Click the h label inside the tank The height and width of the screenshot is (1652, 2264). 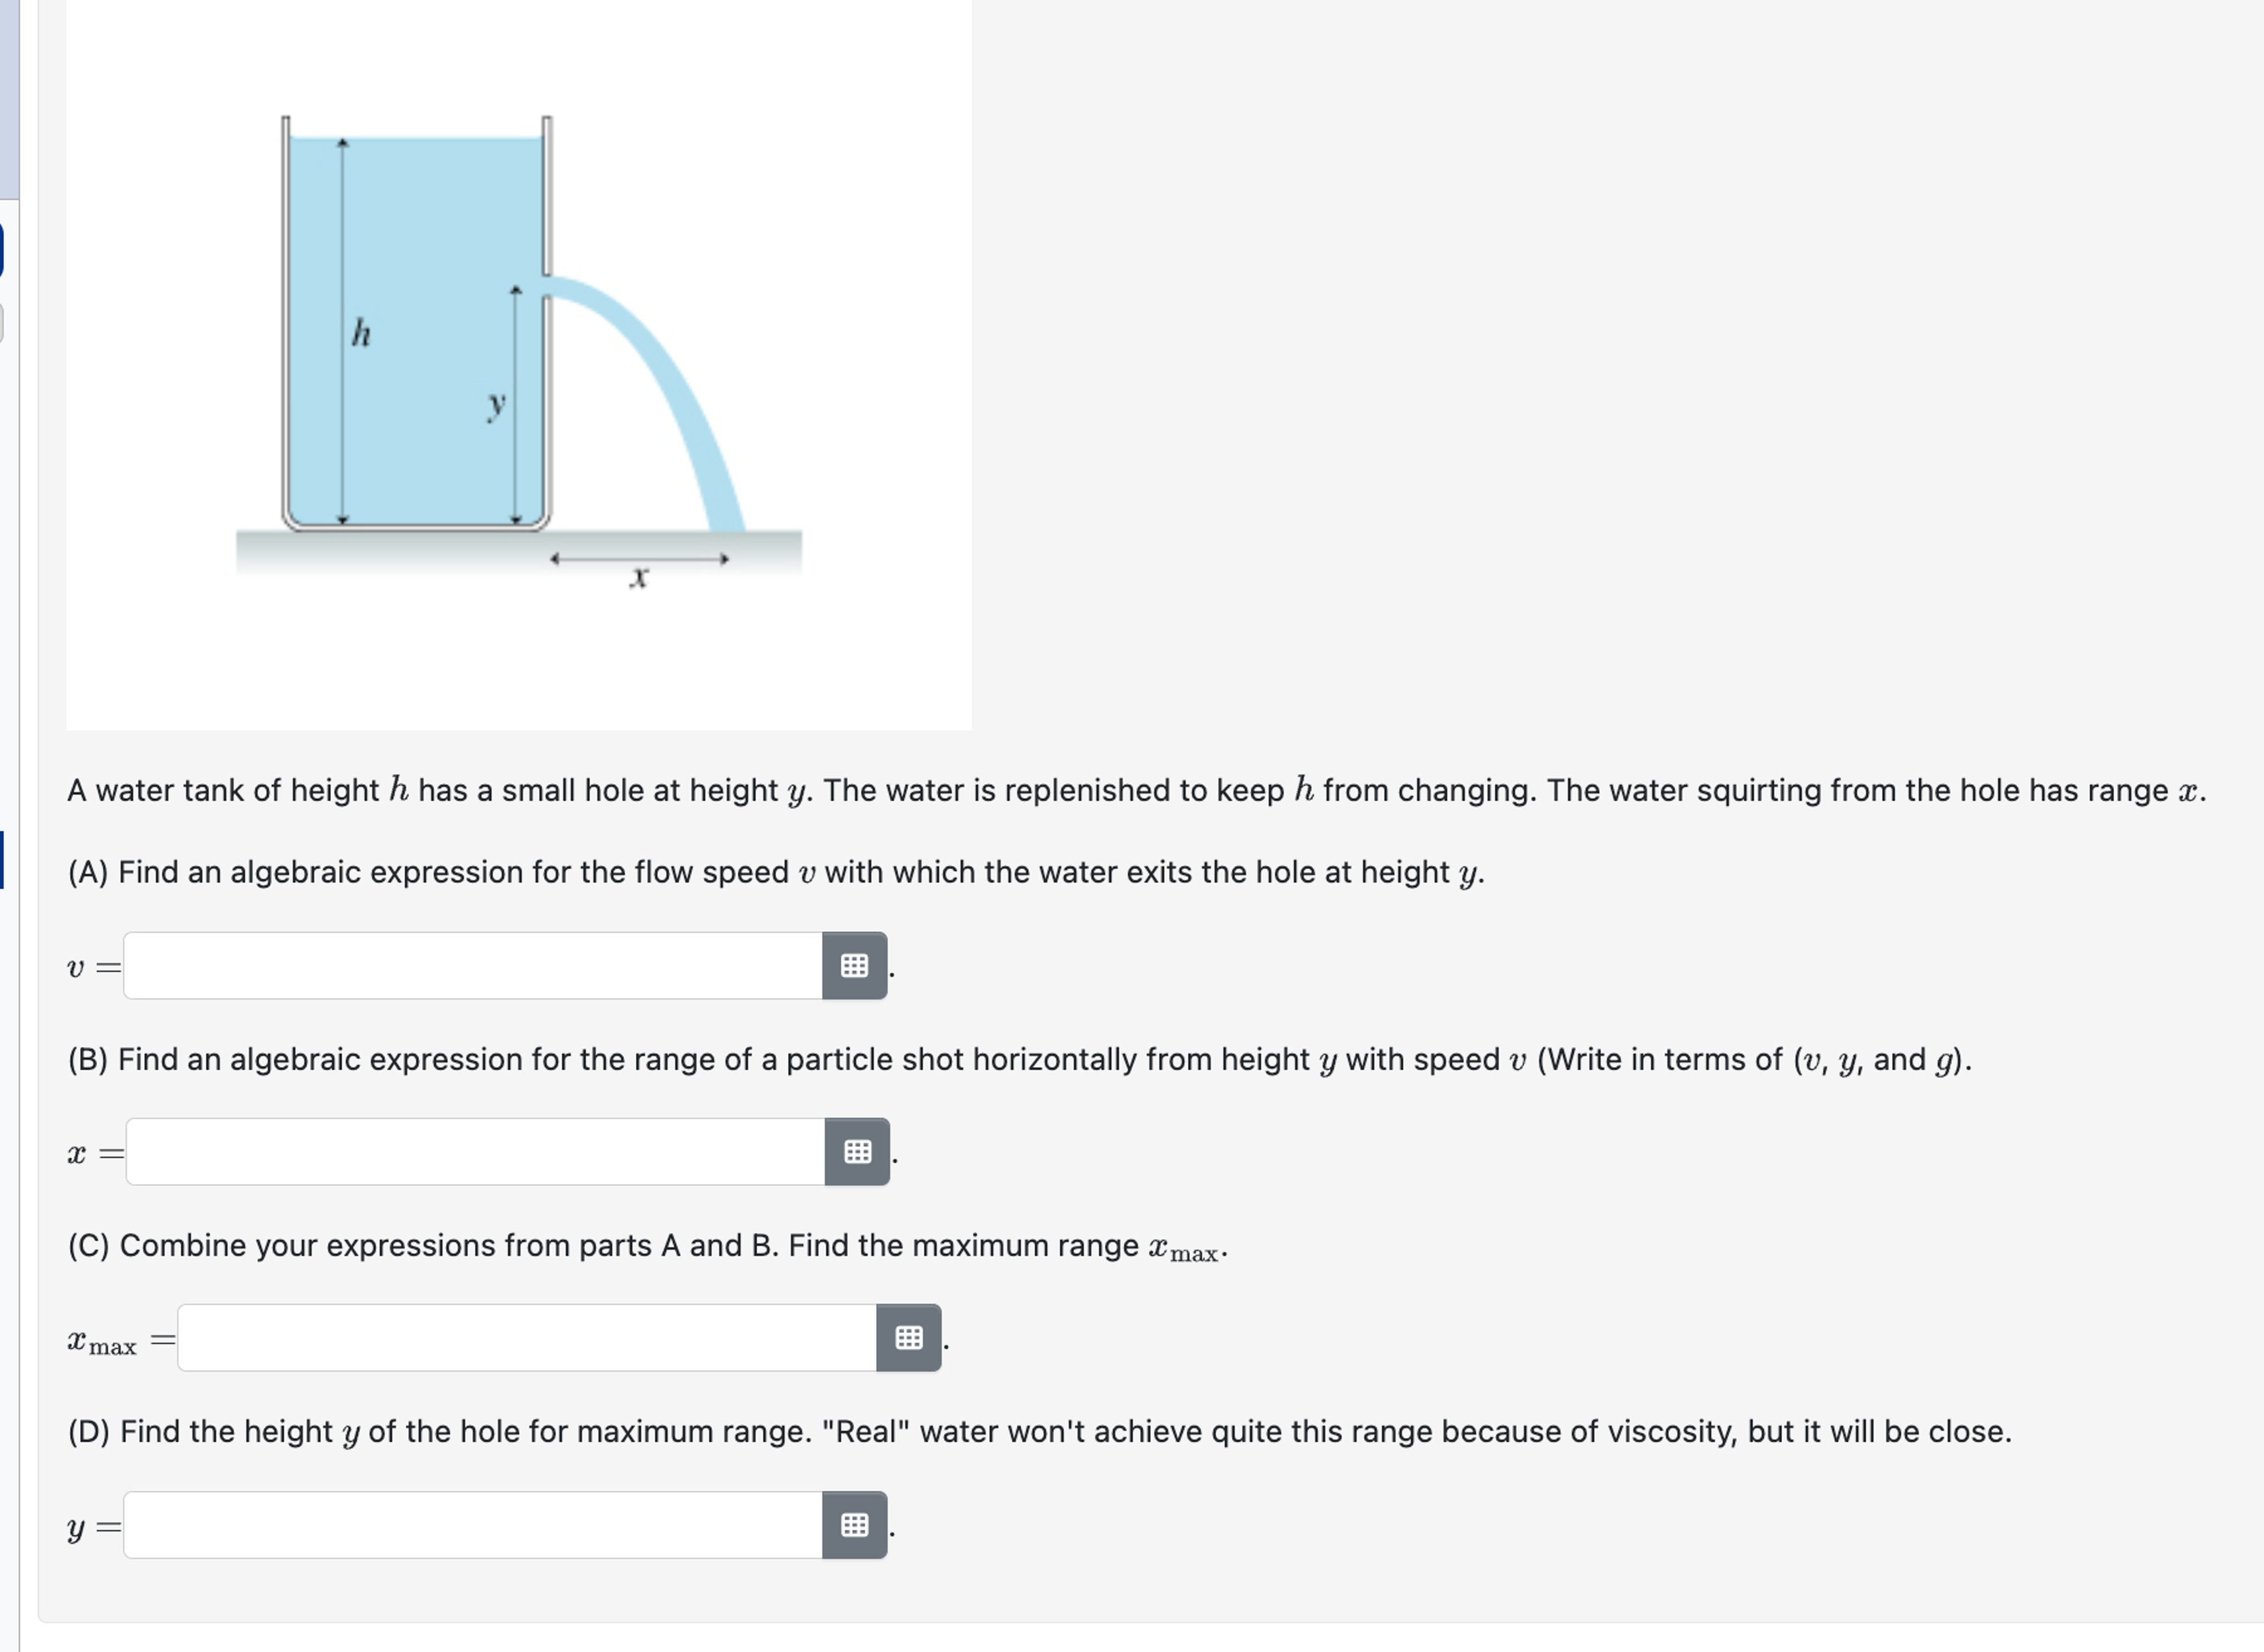(x=361, y=332)
